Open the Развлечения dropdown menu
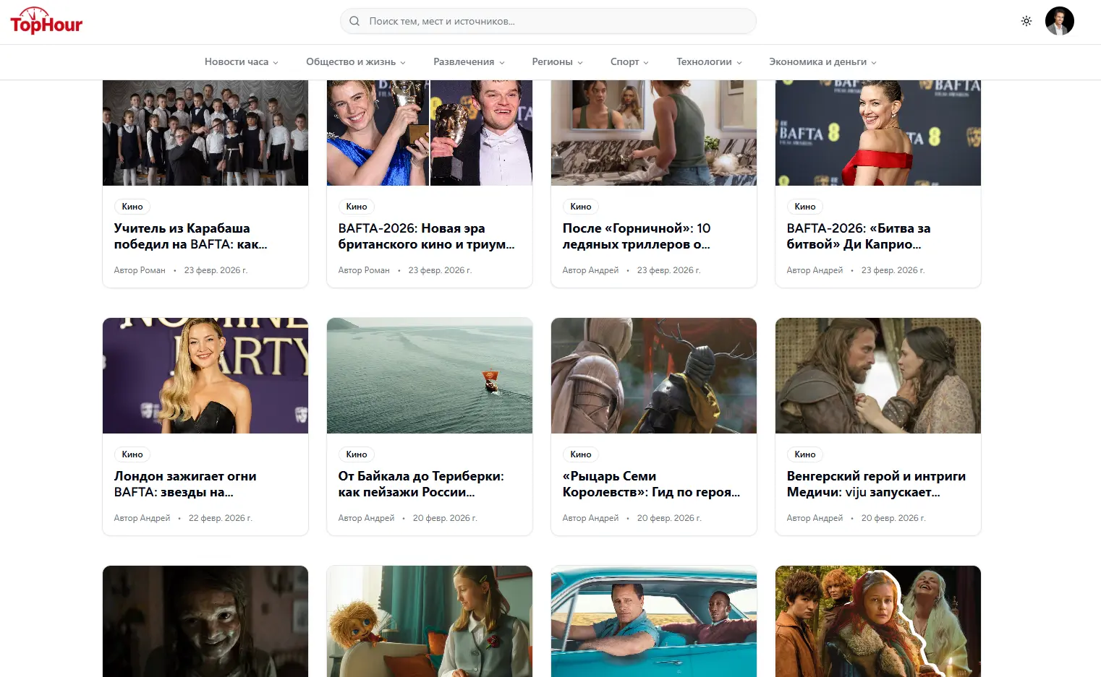The width and height of the screenshot is (1101, 677). [469, 62]
